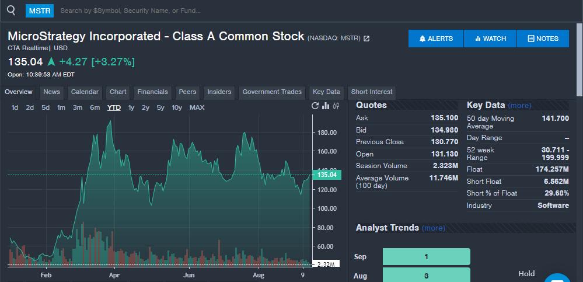
Task: Click the Open value 131.130
Action: tap(444, 154)
